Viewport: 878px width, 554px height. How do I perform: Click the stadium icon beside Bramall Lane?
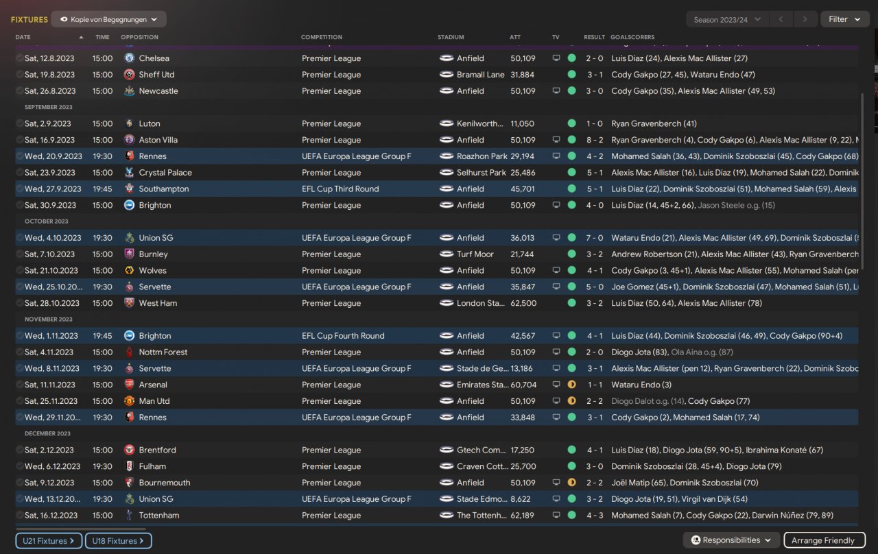(x=447, y=75)
